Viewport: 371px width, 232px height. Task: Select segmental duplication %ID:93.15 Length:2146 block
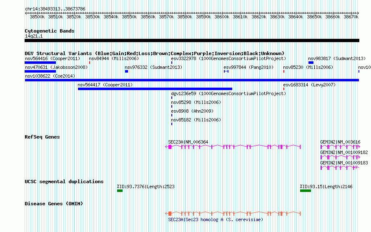[306, 191]
